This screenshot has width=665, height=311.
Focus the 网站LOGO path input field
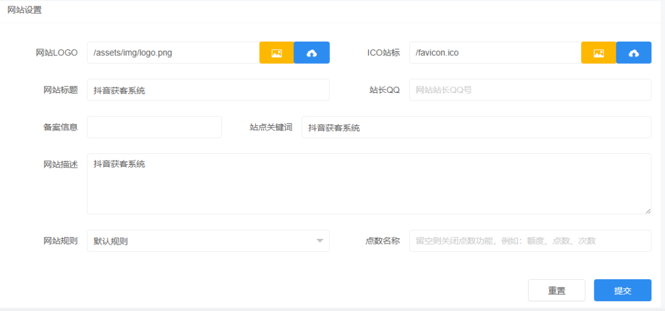pyautogui.click(x=173, y=53)
